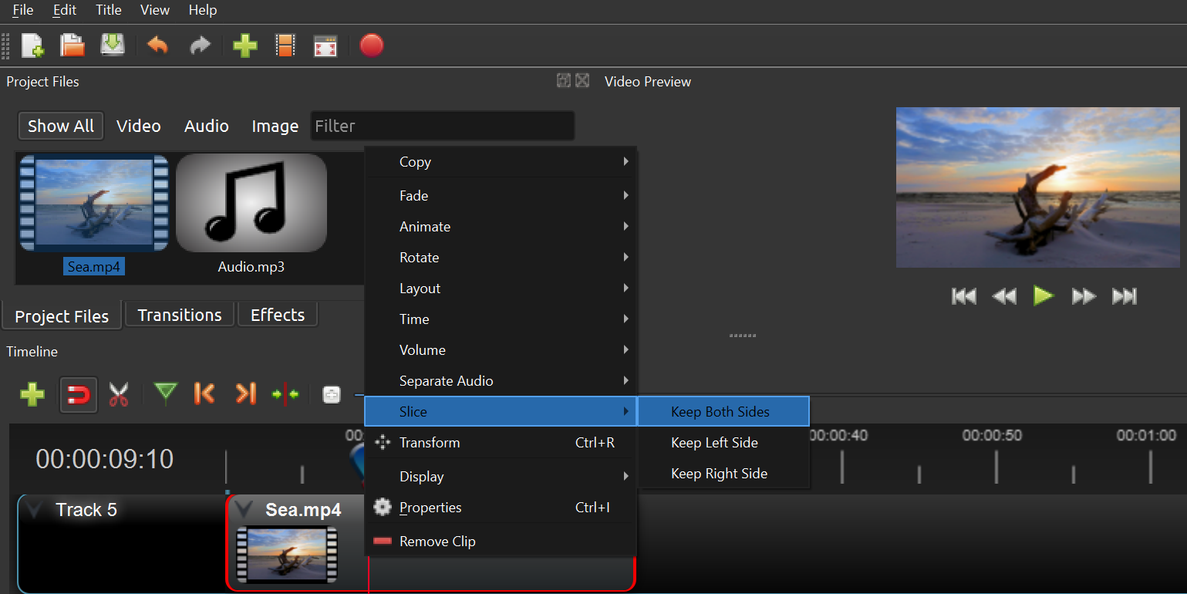This screenshot has width=1187, height=594.
Task: Select Remove Clip in context menu
Action: (437, 542)
